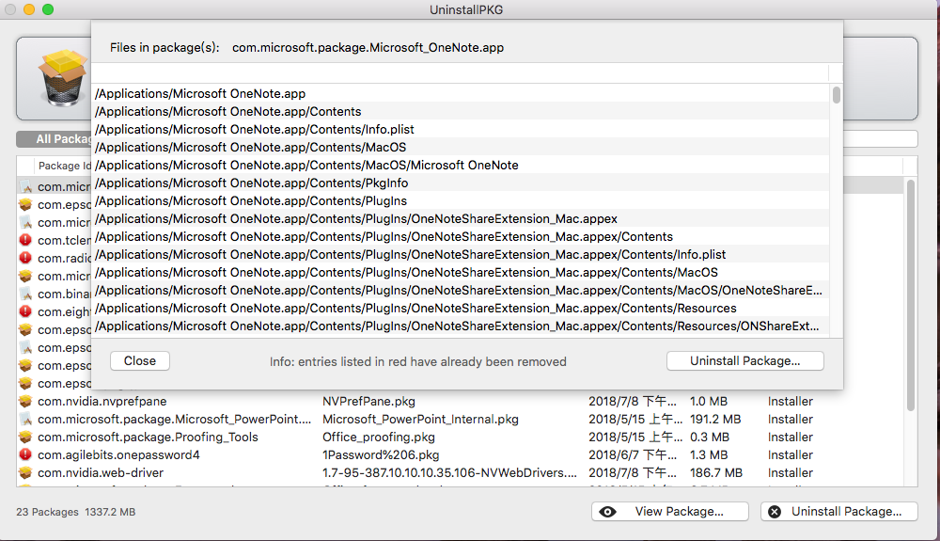Viewport: 940px width, 541px height.
Task: Select OneNoteShareExtension_Mac.appex/Contents entry
Action: pyautogui.click(x=461, y=237)
